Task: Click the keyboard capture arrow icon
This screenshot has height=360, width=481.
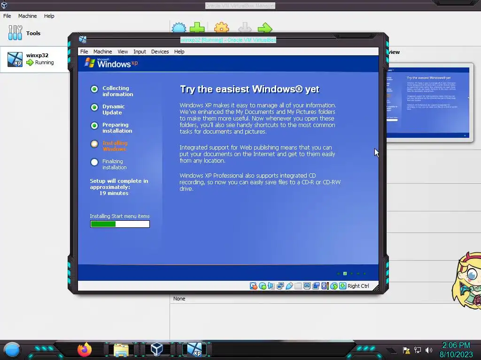Action: [x=342, y=286]
